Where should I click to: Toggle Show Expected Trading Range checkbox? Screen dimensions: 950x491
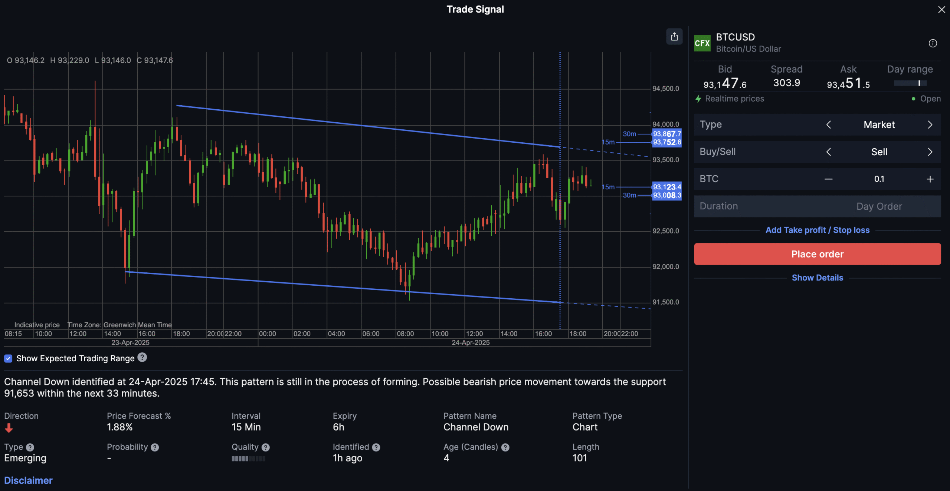click(8, 358)
